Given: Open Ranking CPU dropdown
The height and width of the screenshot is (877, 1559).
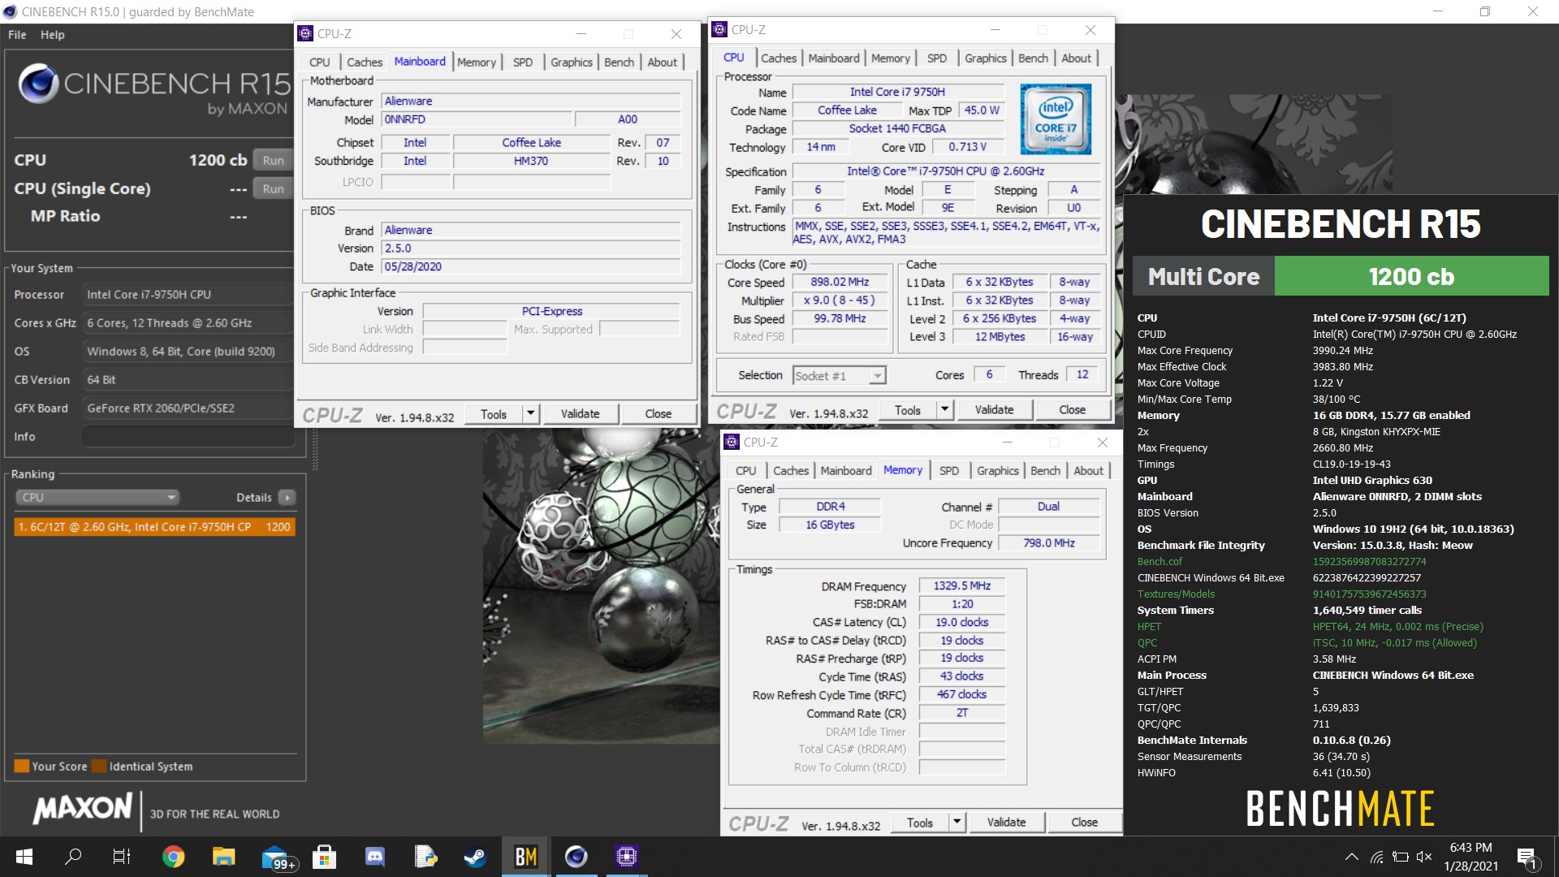Looking at the screenshot, I should coord(97,497).
